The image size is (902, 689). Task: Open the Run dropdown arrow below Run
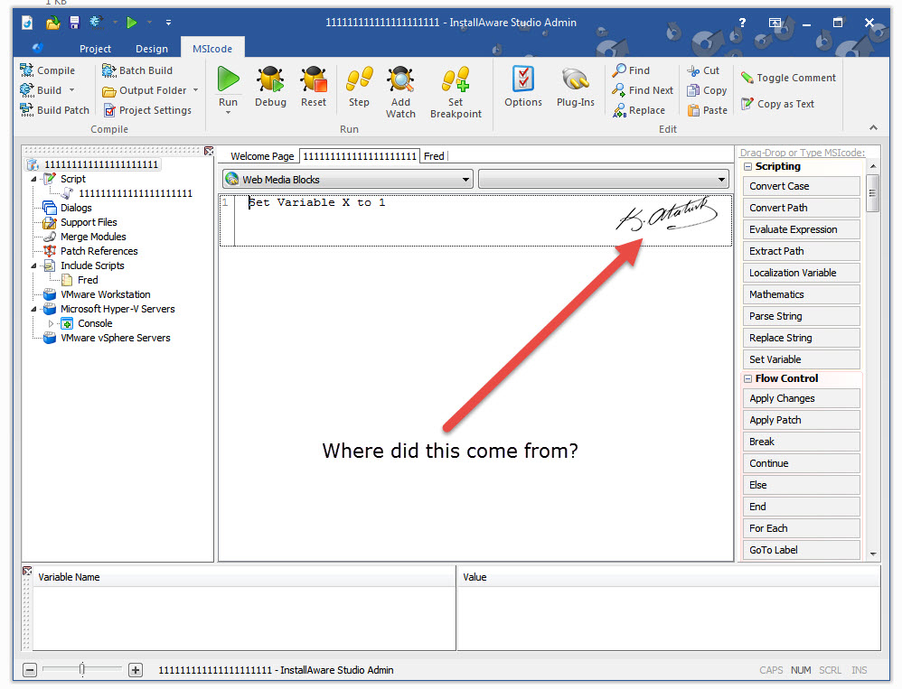[x=229, y=113]
